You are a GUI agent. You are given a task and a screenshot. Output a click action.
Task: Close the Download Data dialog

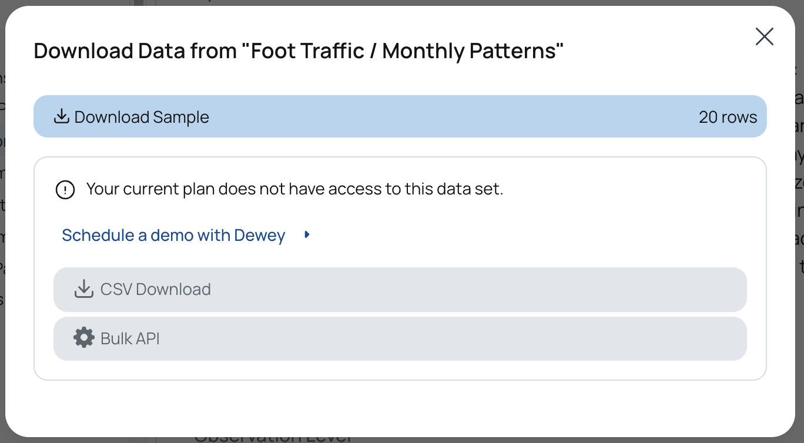[x=764, y=36]
